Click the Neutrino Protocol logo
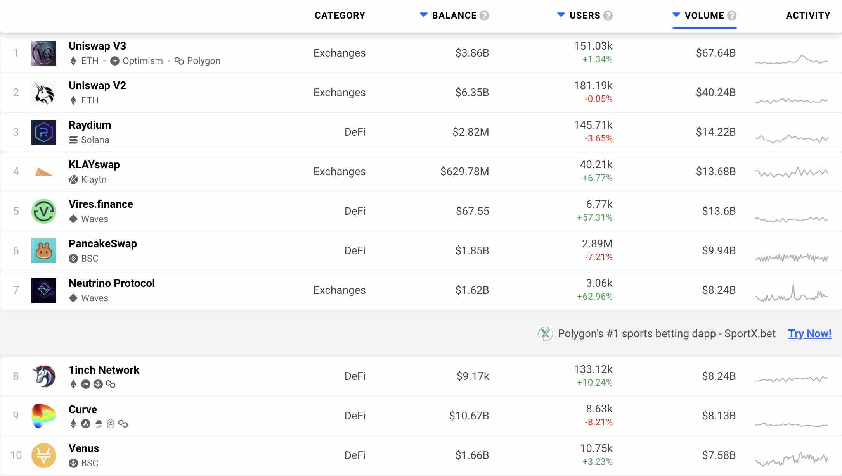This screenshot has height=476, width=842. (43, 290)
